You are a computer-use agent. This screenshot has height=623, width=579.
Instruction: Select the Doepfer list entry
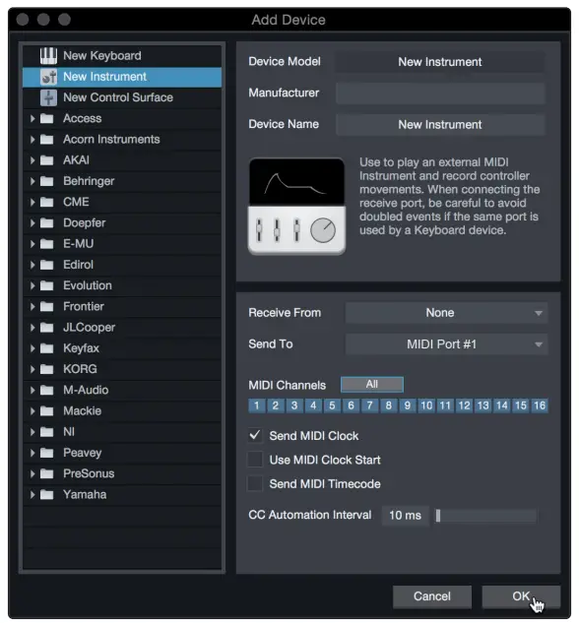click(x=122, y=222)
